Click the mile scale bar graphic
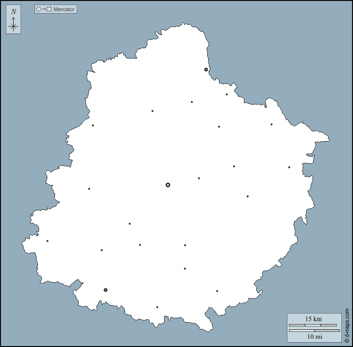 pyautogui.click(x=313, y=330)
